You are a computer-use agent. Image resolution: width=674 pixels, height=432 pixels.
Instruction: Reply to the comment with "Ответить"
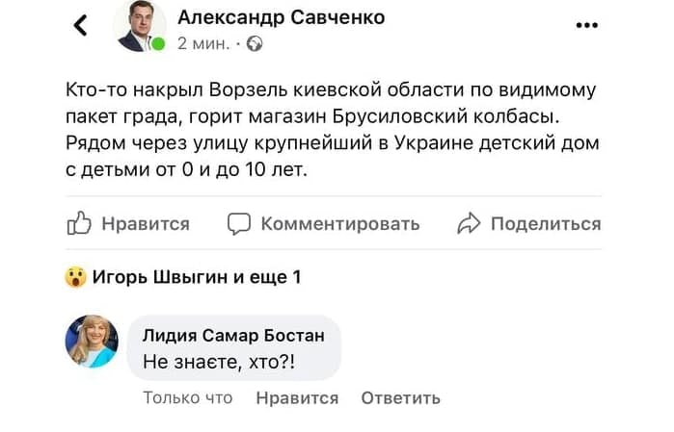400,397
